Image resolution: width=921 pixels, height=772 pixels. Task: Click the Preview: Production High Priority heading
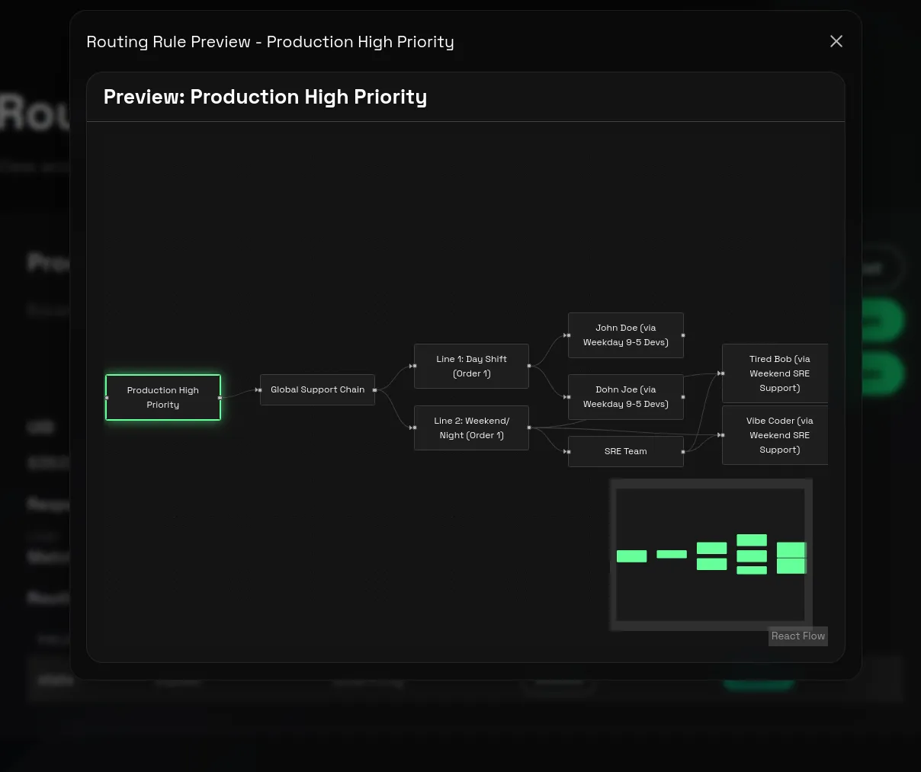coord(265,97)
